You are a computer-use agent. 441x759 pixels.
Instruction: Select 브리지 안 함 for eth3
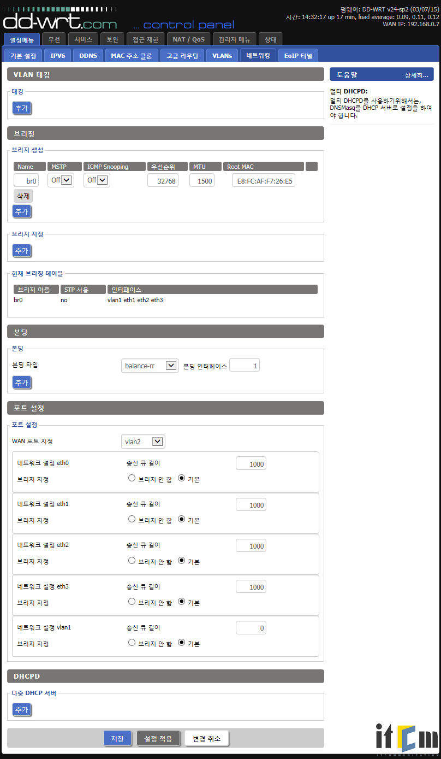(132, 601)
